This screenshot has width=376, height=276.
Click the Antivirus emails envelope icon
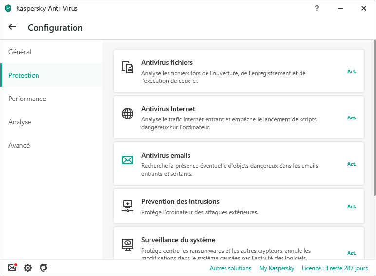128,160
